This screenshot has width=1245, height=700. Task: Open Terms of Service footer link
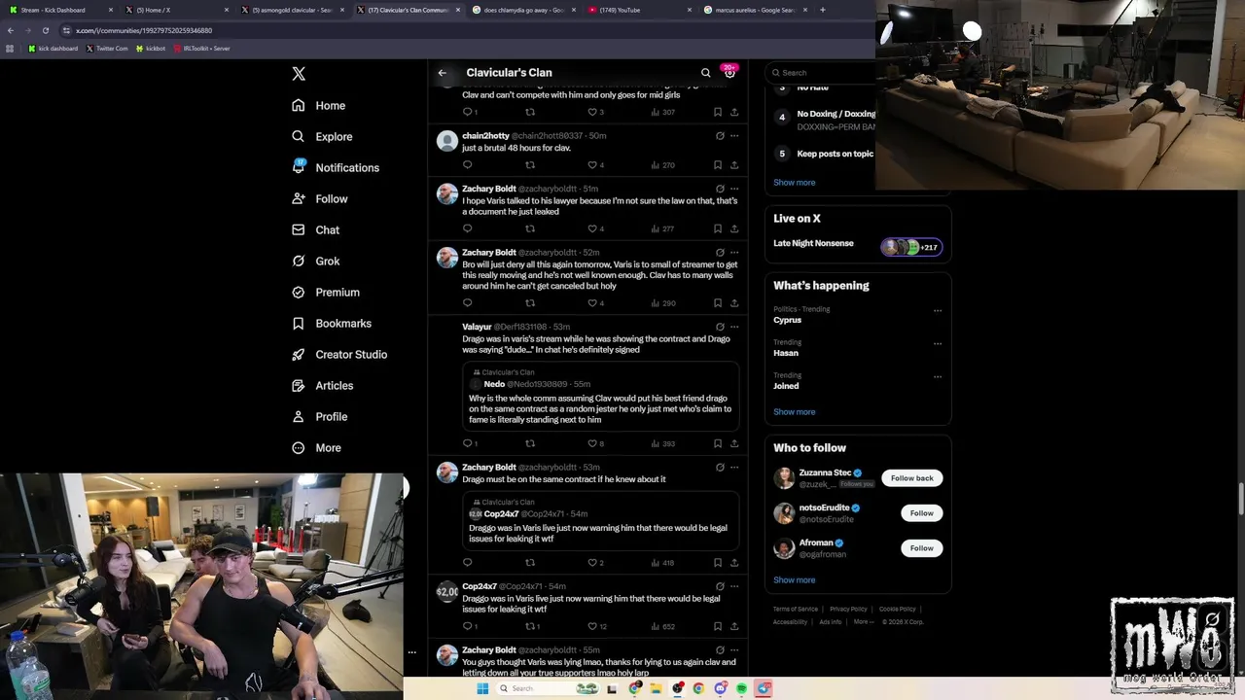click(796, 610)
